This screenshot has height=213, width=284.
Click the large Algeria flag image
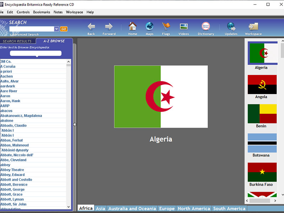[161, 97]
